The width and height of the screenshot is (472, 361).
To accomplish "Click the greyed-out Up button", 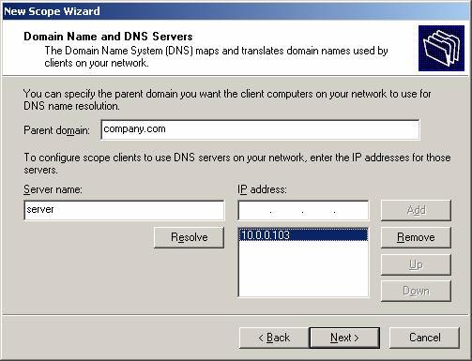I will click(x=416, y=264).
